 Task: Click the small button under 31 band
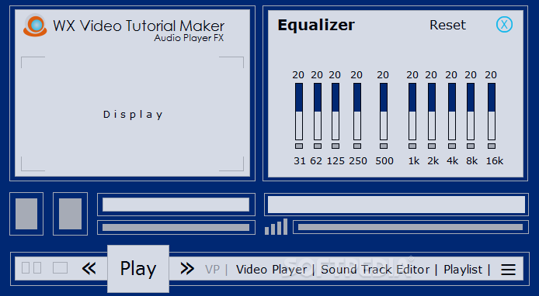pos(299,146)
